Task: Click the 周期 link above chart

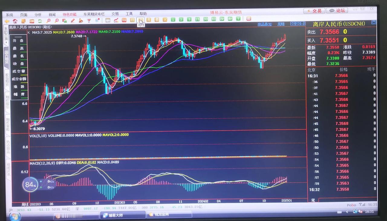Action: click(281, 24)
